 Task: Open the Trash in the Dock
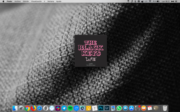tap(165, 108)
